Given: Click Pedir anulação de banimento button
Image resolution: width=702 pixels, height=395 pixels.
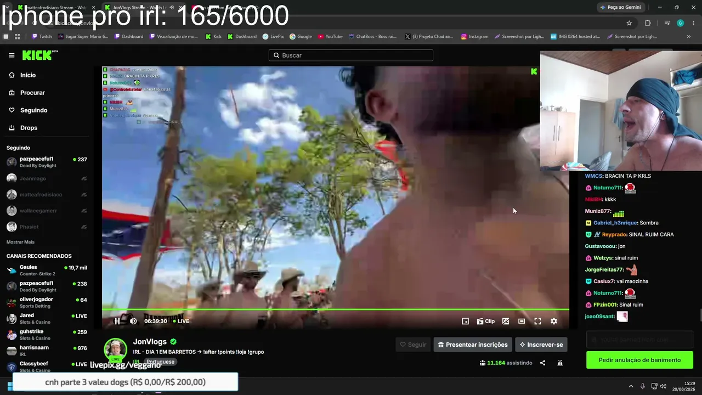Looking at the screenshot, I should 639,360.
